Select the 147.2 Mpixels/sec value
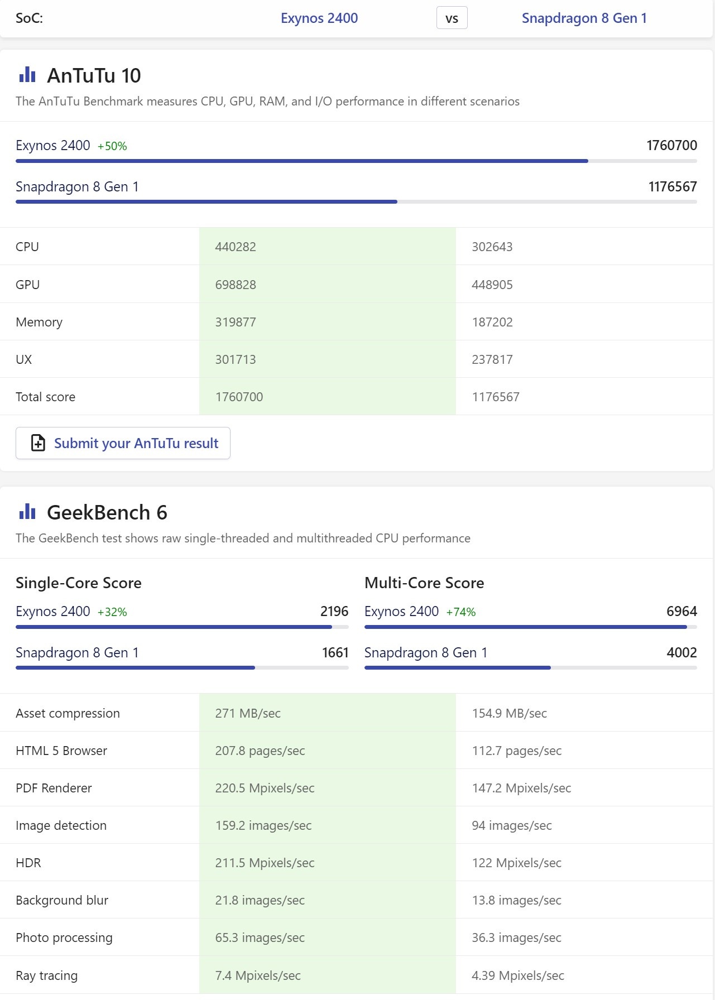 tap(522, 788)
